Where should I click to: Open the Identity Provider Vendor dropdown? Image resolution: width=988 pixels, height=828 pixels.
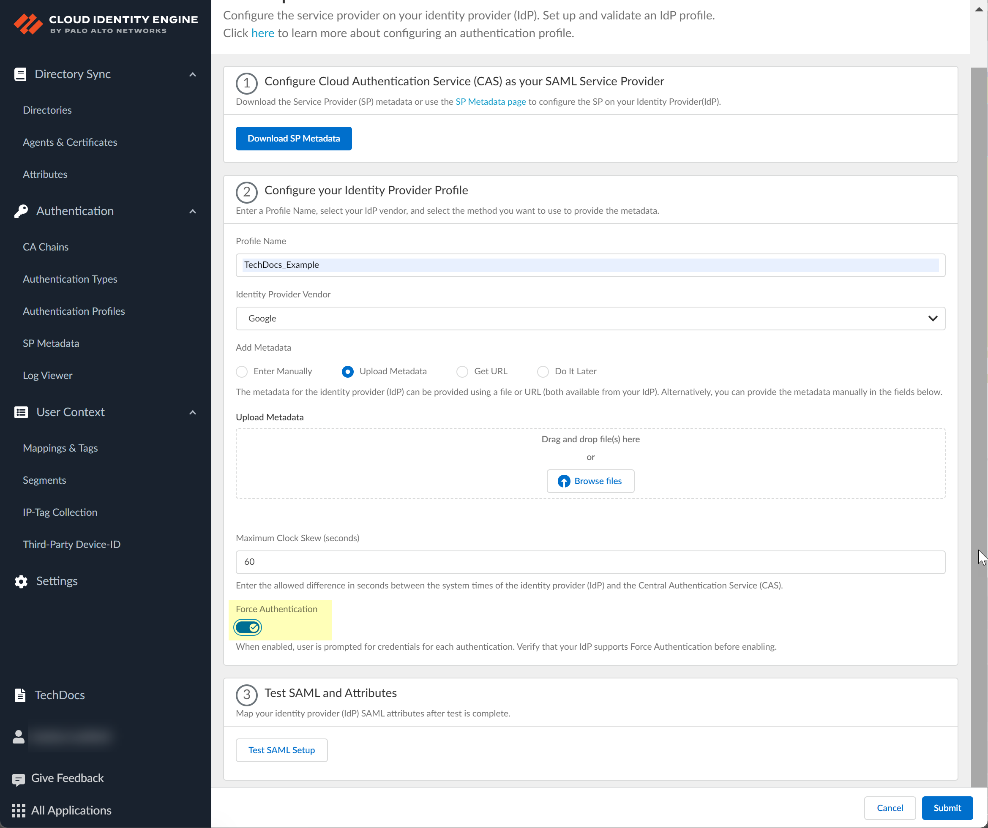point(590,319)
